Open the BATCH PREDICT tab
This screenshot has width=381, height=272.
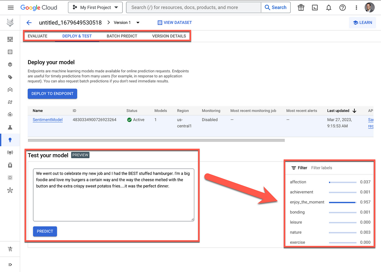pyautogui.click(x=122, y=36)
